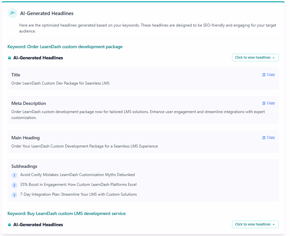Select keyword heading Order LearnDash custom development package
Viewport: 290px width, 236px height.
tap(65, 47)
